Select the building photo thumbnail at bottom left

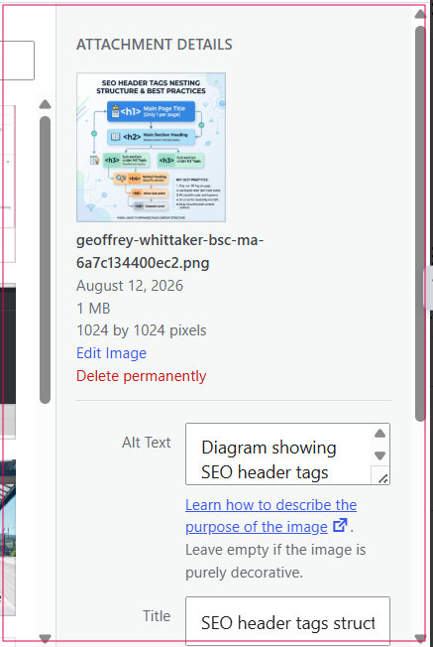pos(8,537)
